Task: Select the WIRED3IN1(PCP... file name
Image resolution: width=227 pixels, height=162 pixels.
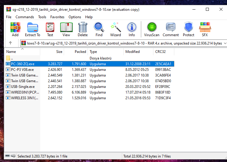Action: coord(25,92)
